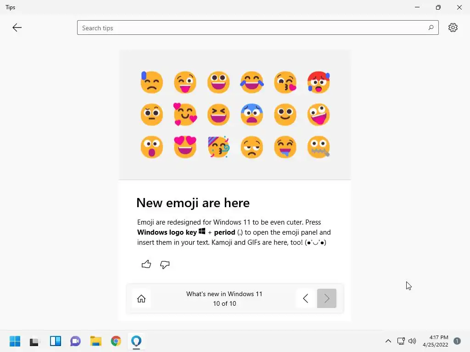The height and width of the screenshot is (352, 470).
Task: Click the Tips app taskbar icon
Action: point(136,341)
